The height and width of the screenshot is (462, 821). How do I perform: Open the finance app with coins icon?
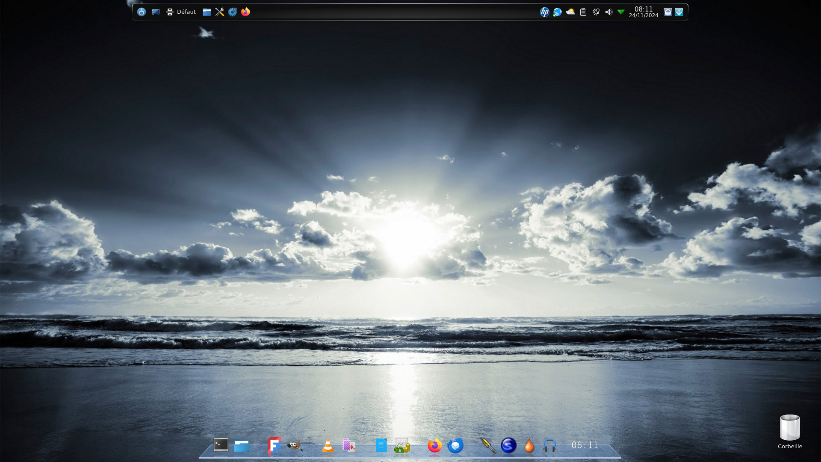(x=402, y=445)
